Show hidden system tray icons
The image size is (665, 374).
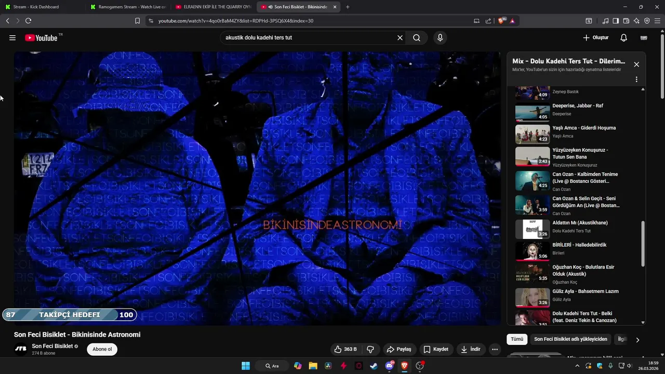(x=577, y=366)
